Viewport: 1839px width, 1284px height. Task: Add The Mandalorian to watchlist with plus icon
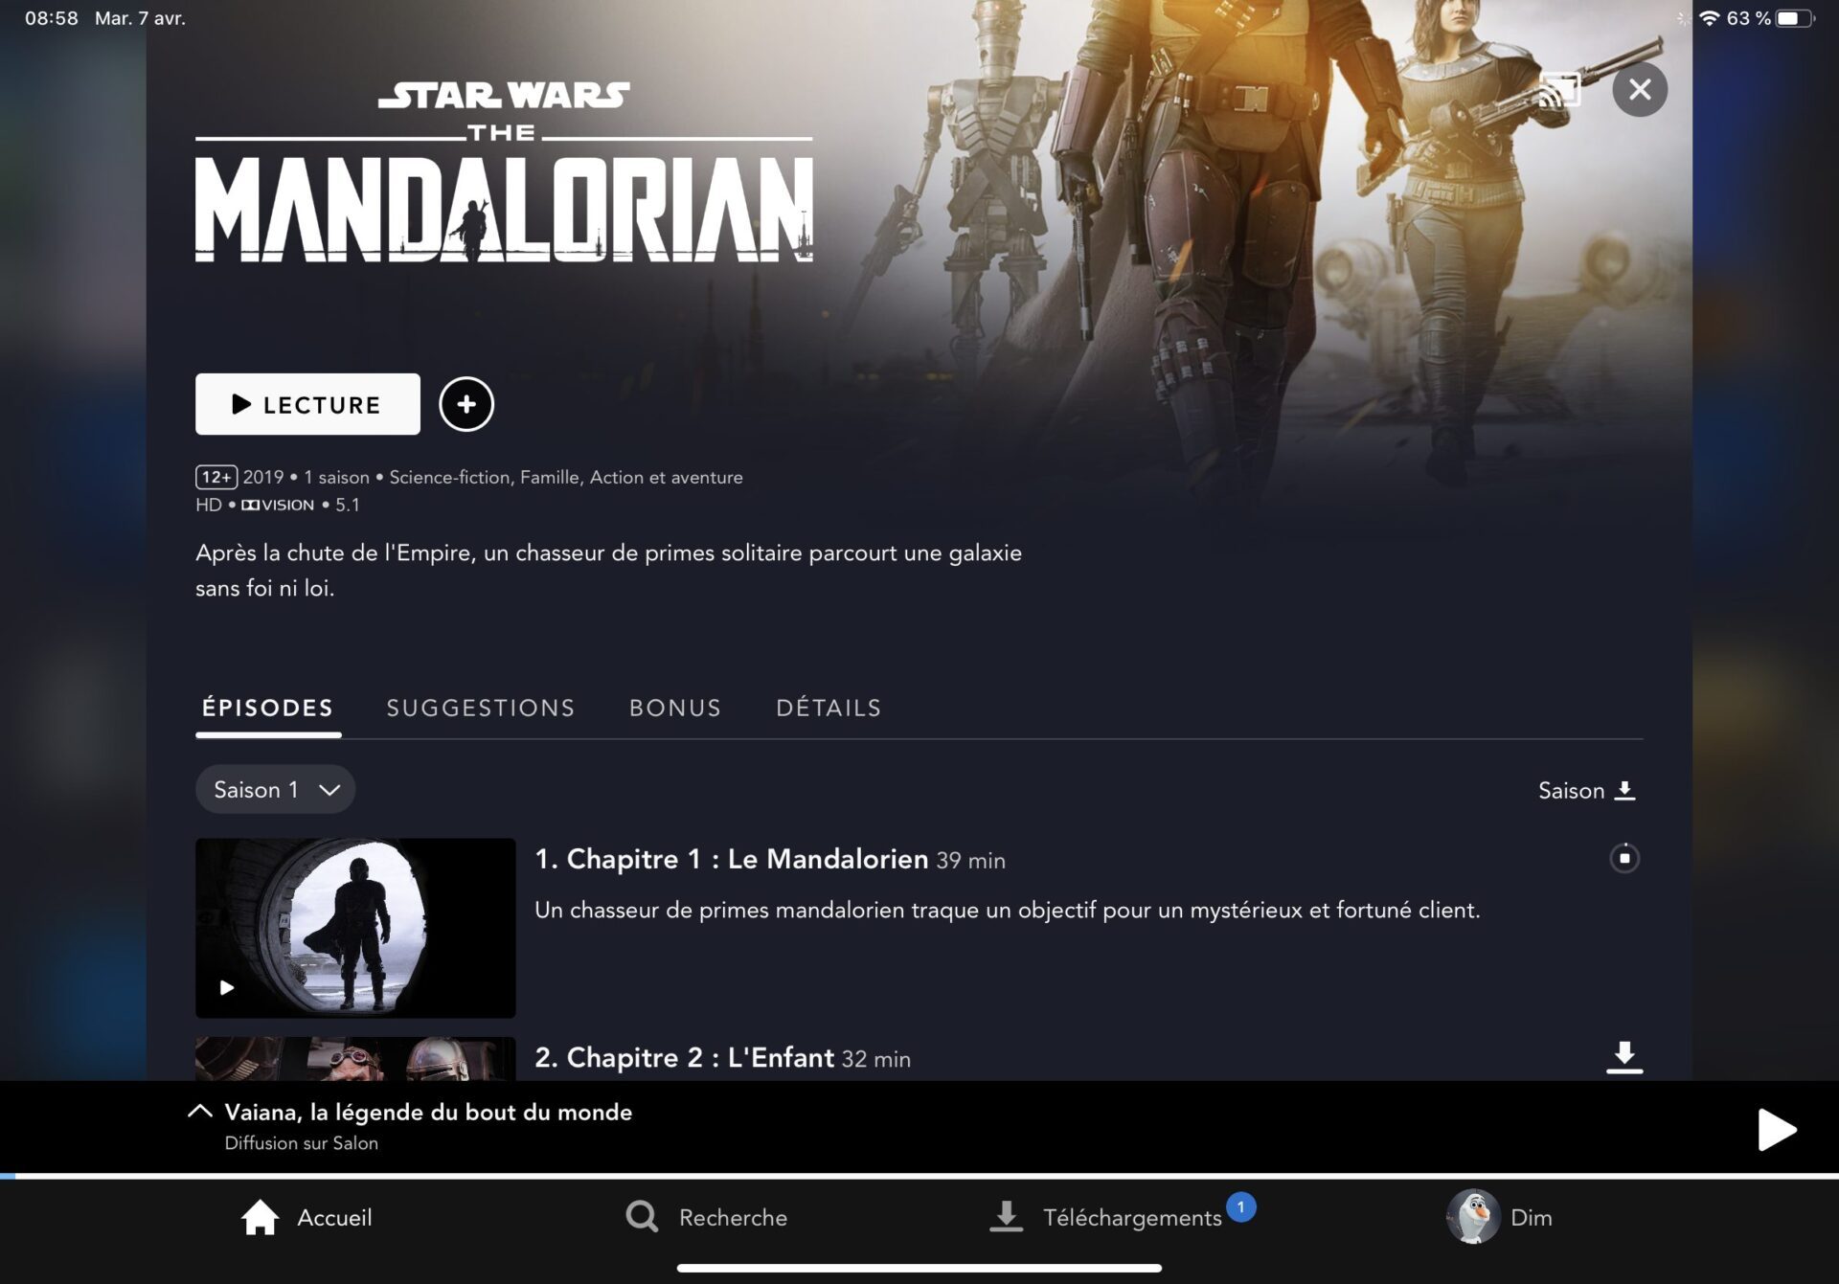[x=466, y=404]
